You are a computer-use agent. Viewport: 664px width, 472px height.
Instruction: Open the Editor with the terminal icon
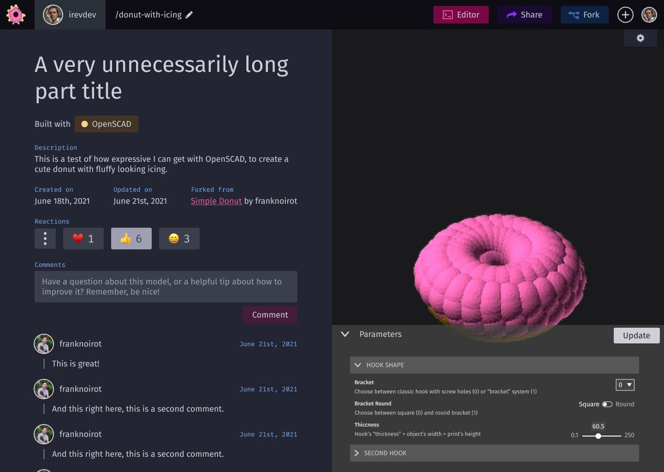tap(447, 14)
